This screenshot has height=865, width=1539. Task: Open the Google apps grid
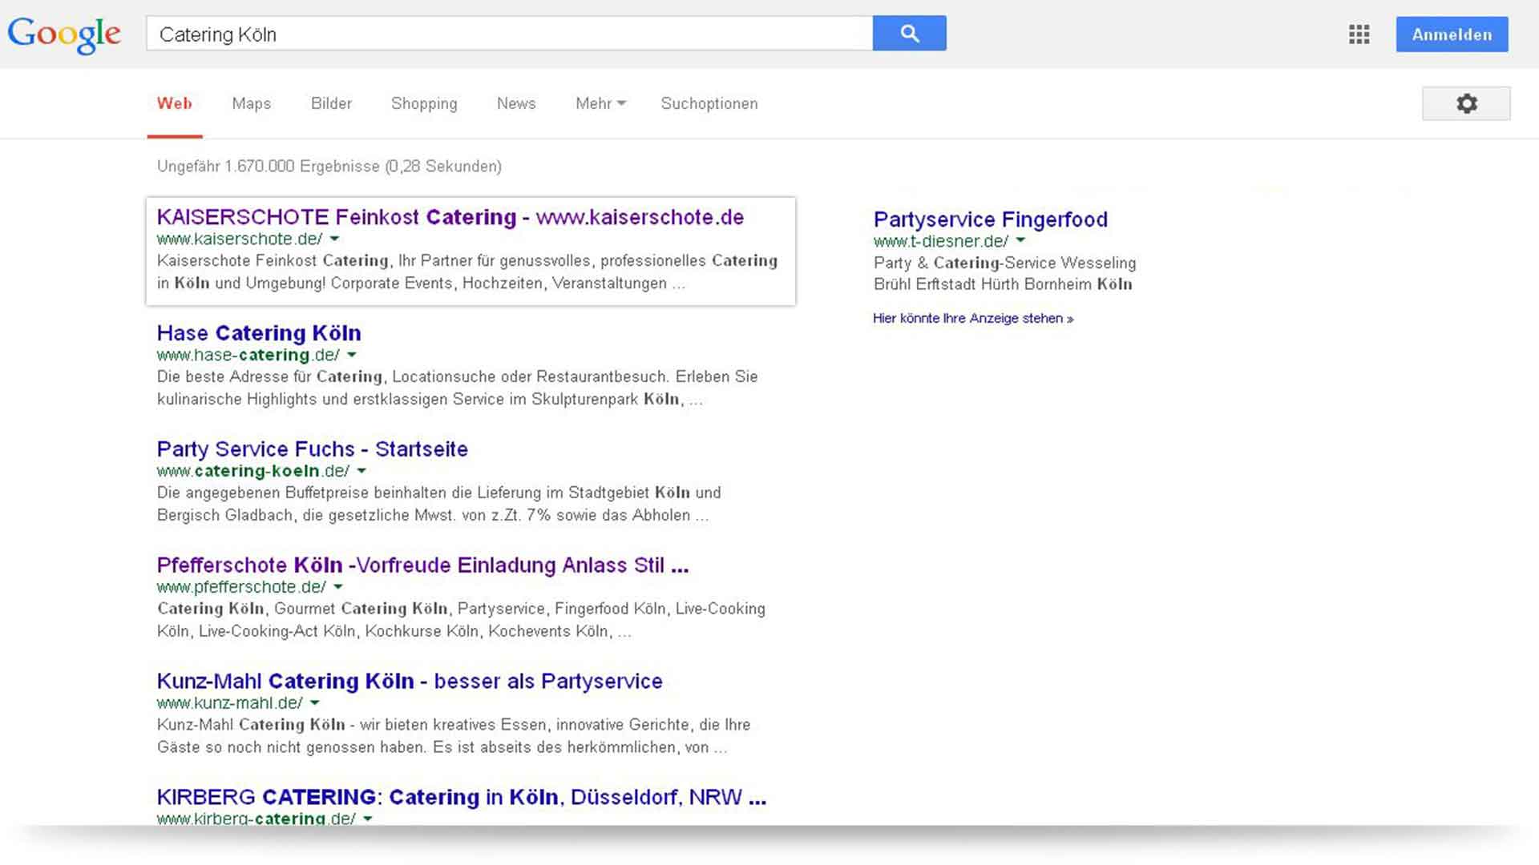click(1359, 34)
